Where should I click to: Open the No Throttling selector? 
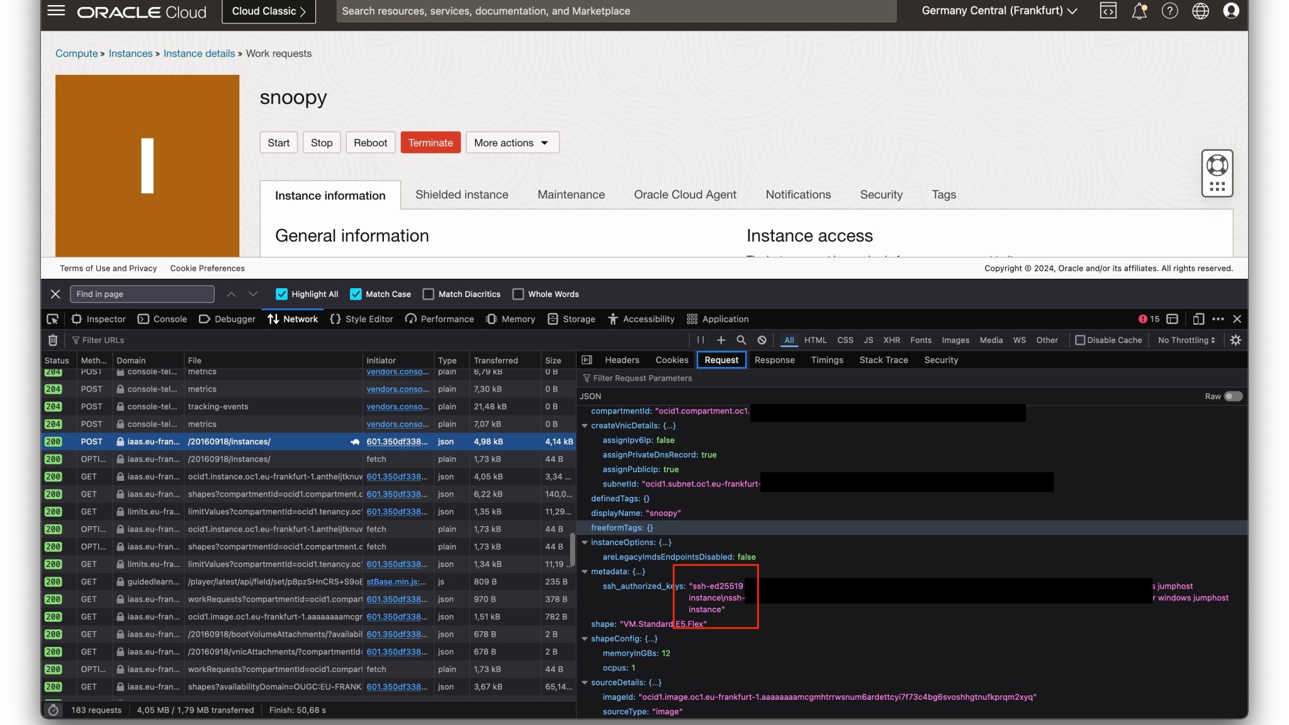point(1186,340)
